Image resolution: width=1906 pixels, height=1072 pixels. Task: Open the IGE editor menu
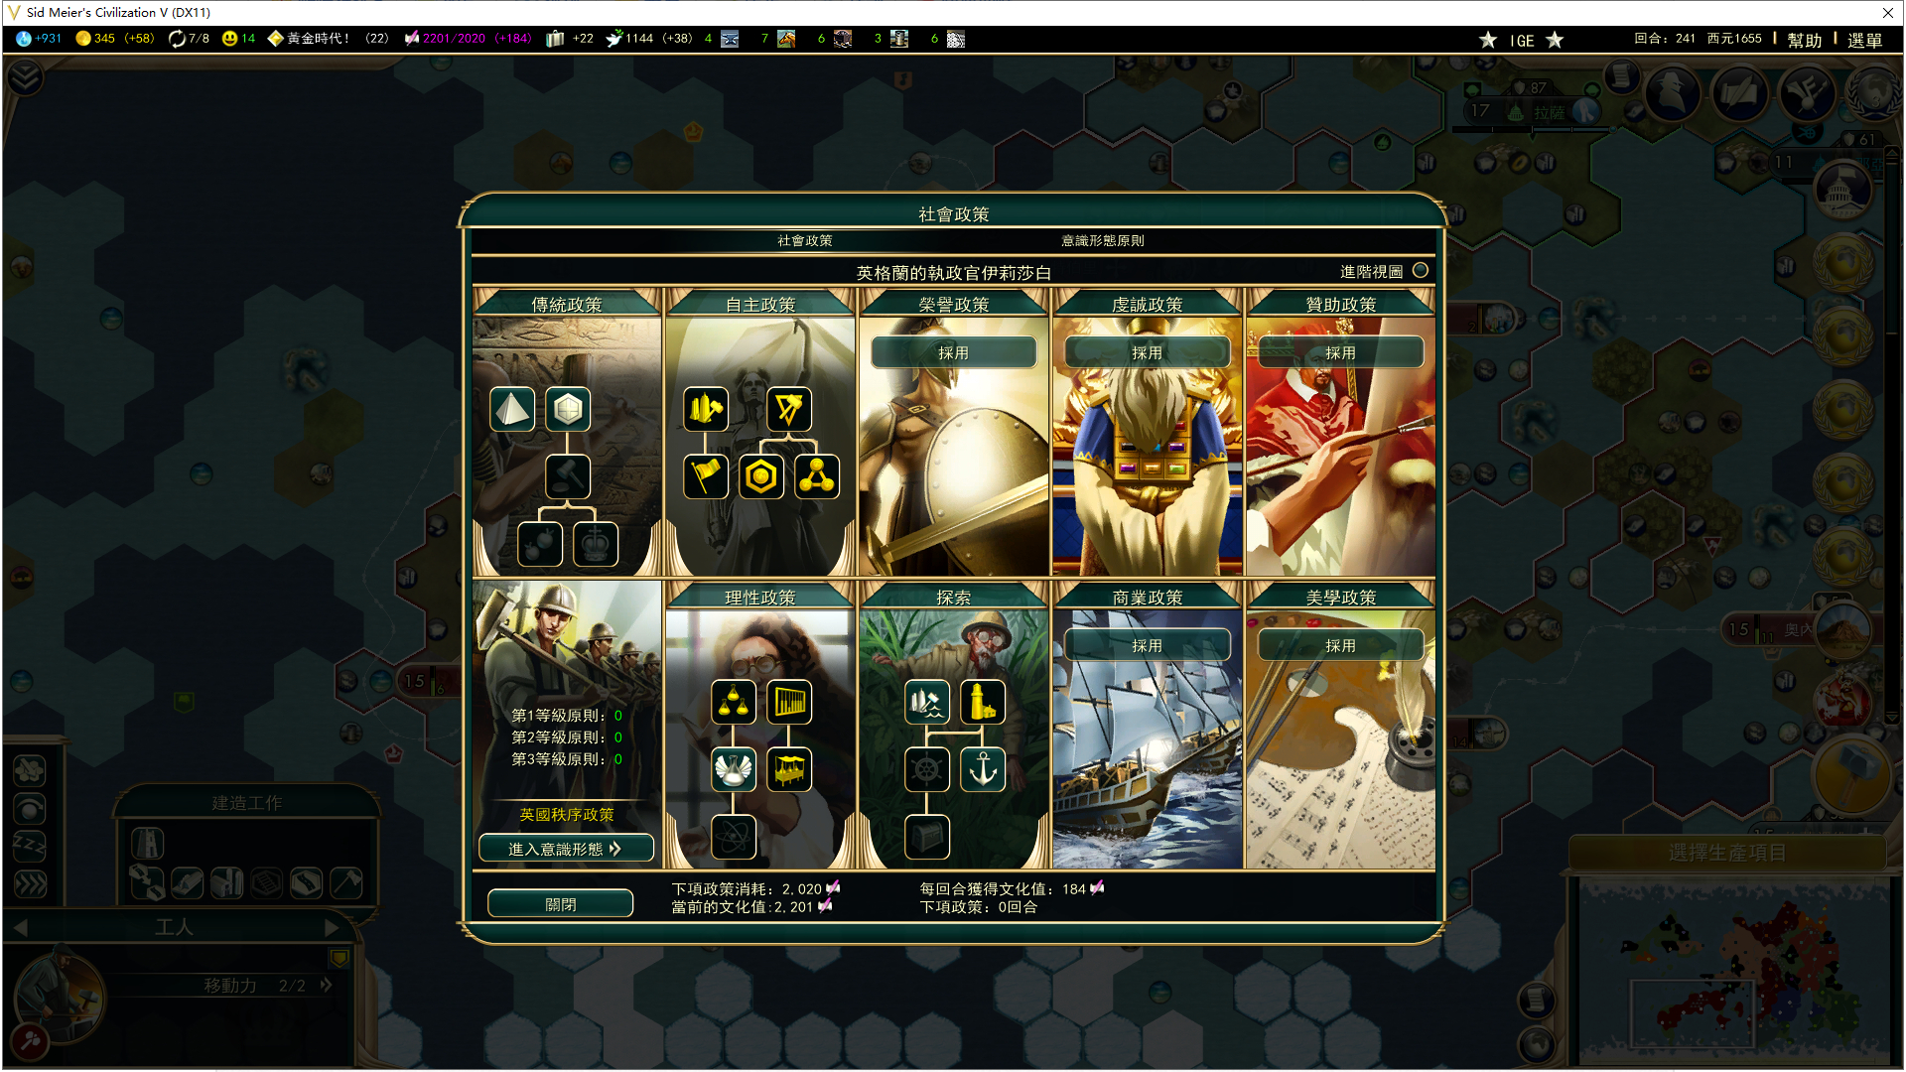tap(1522, 40)
